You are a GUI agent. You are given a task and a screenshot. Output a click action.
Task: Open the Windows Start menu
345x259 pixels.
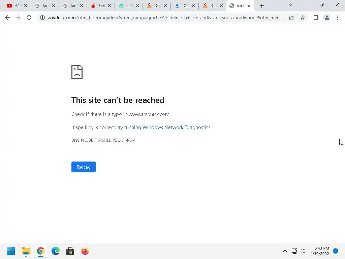pos(11,251)
